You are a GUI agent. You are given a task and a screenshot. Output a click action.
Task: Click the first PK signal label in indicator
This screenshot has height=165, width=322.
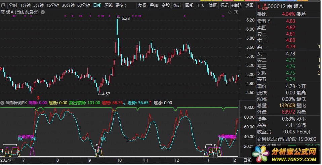point(20,139)
